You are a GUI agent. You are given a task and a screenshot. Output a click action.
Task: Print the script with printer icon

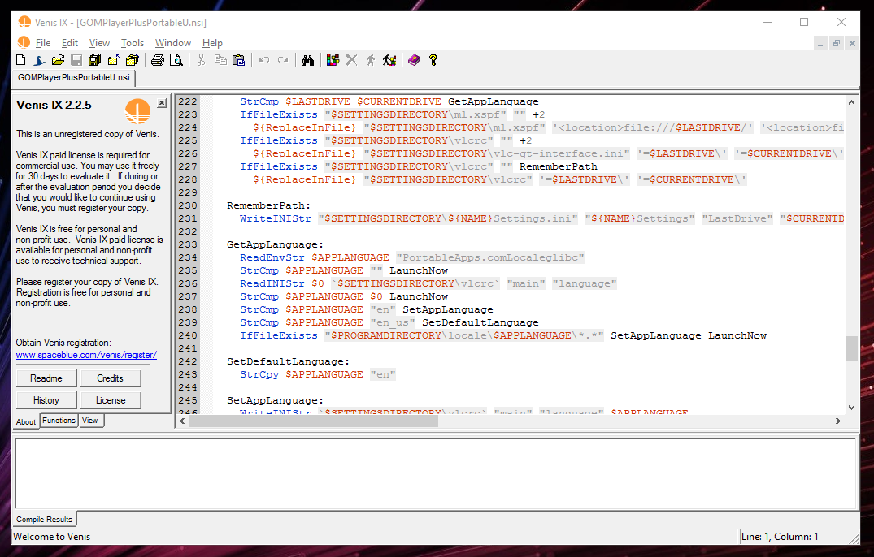[158, 60]
